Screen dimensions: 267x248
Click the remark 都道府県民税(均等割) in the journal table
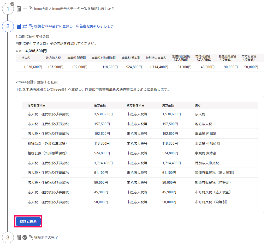(x=213, y=183)
